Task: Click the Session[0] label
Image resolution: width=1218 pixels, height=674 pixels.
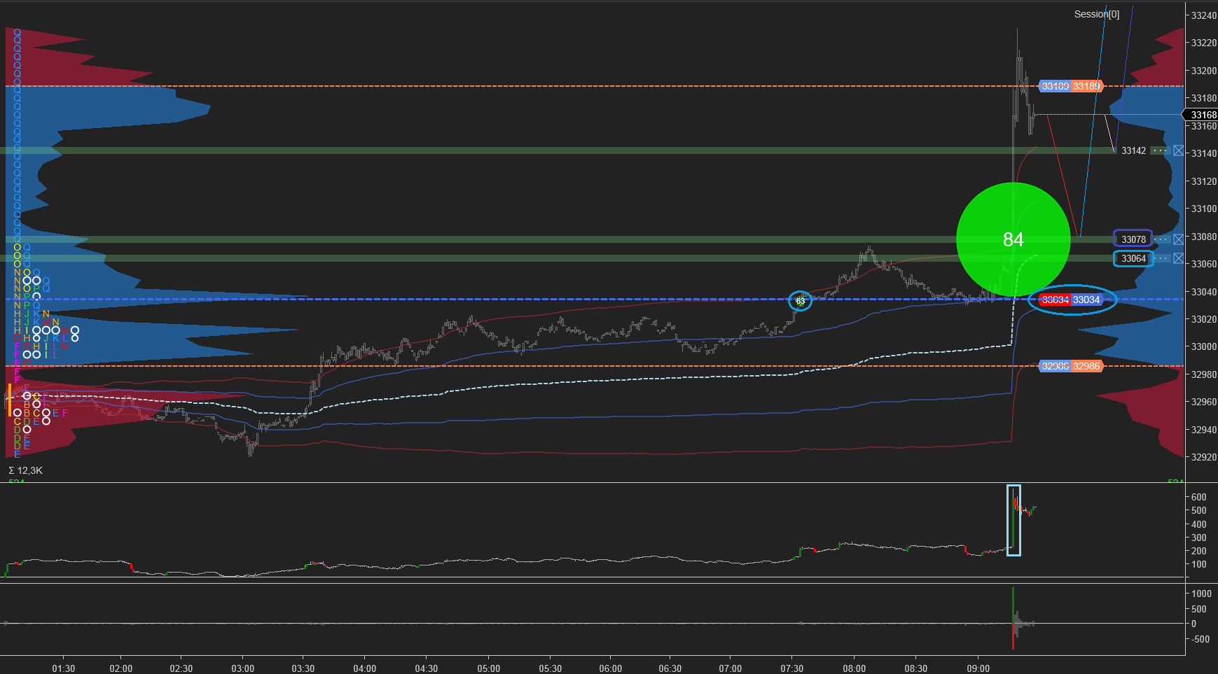Action: pos(1097,14)
